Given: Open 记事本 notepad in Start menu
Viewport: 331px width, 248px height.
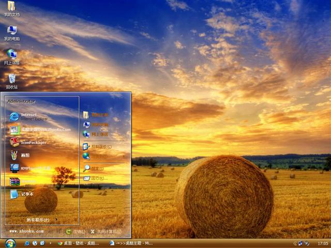Looking at the screenshot, I should pos(22,194).
